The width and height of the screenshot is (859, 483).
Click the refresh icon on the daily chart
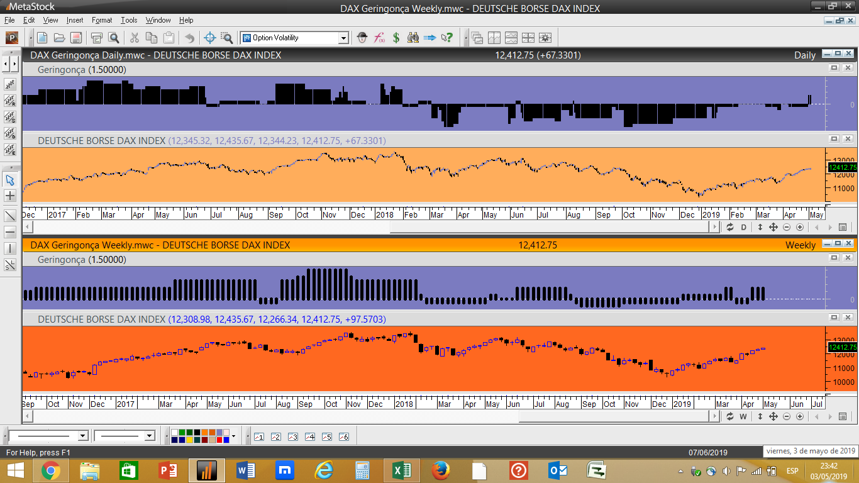730,227
